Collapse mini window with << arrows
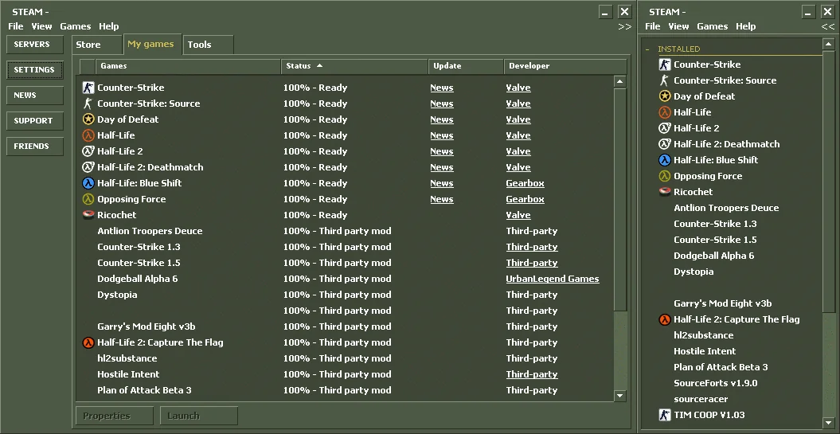This screenshot has height=434, width=840. 828,27
